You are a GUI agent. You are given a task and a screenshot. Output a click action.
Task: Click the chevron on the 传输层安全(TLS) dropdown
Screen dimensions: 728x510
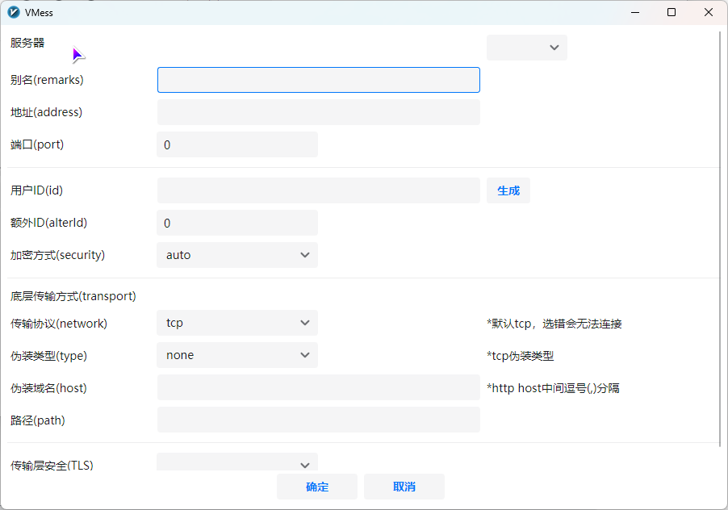click(305, 465)
